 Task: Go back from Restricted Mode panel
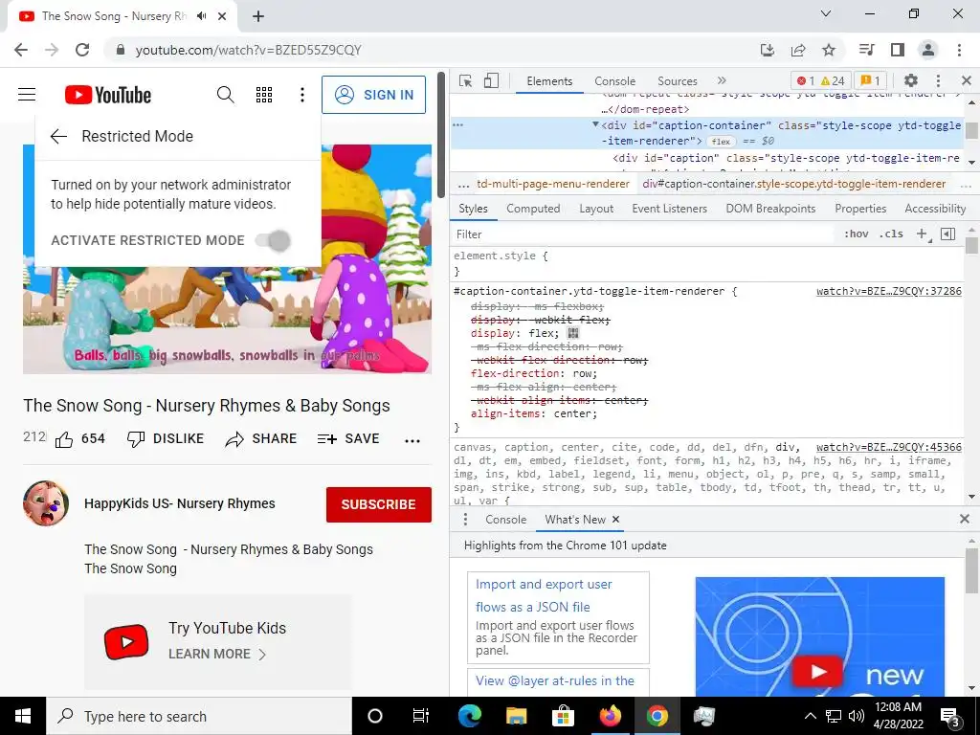(58, 136)
